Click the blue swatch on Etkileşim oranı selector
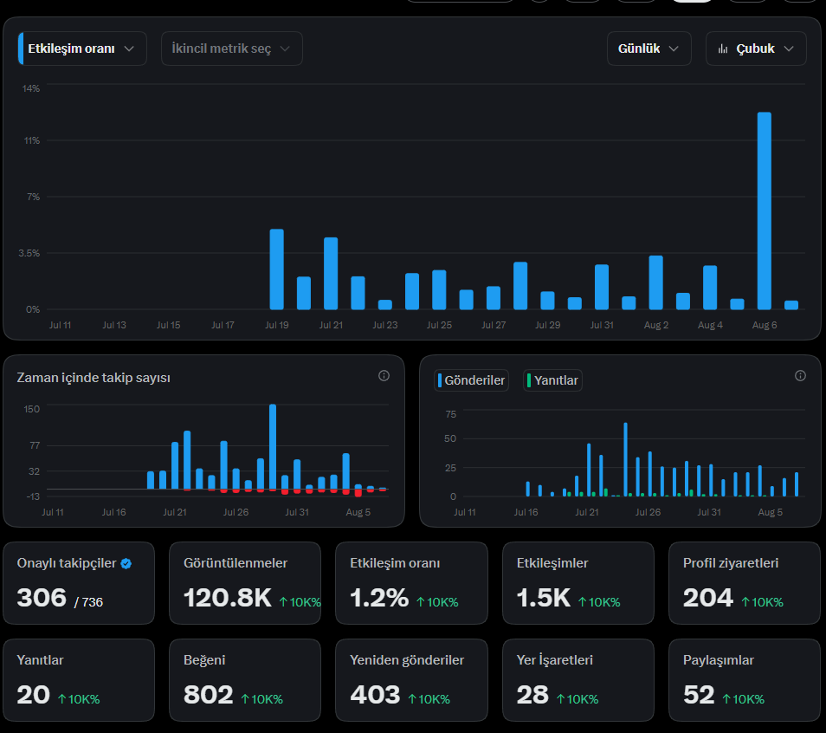The image size is (826, 733). pos(21,49)
